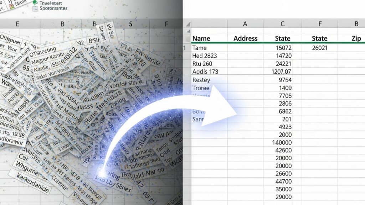Click the green icon beside Tnvel'ecart
The width and height of the screenshot is (365, 205).
35,2
